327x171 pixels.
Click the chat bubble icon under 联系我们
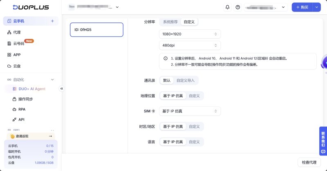point(323,151)
